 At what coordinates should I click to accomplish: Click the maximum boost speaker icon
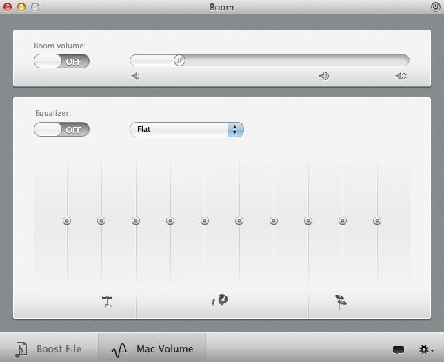tap(401, 76)
